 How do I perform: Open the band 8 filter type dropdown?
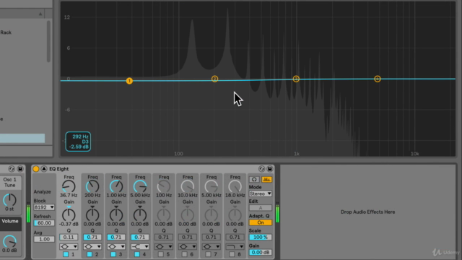(x=235, y=246)
